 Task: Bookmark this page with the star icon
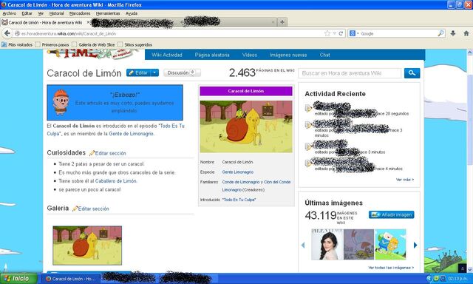tap(327, 33)
